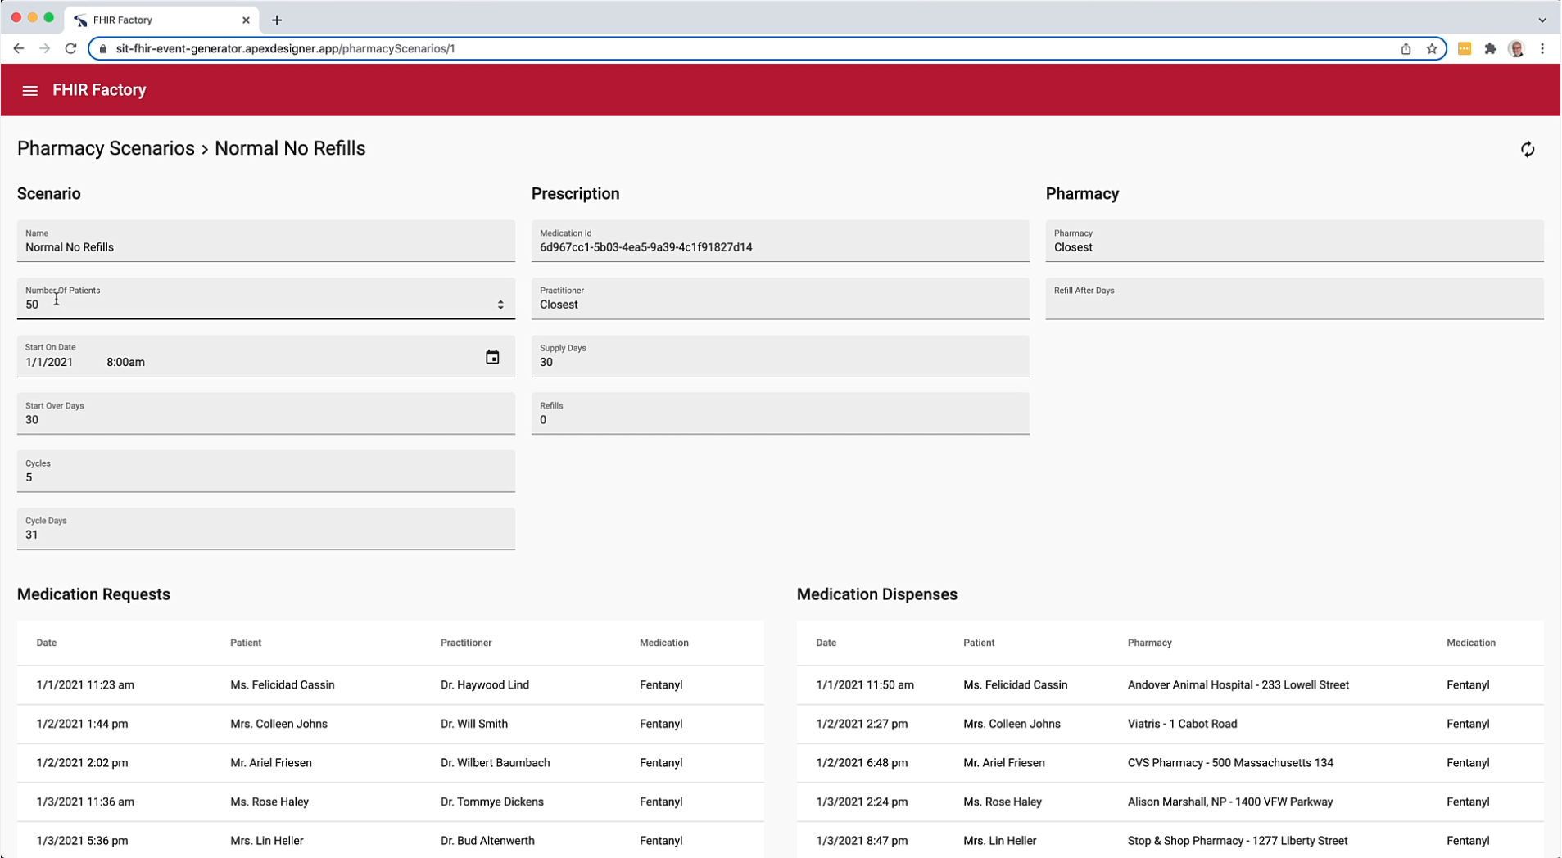Edit the Refills field
The image size is (1562, 858).
781,413
